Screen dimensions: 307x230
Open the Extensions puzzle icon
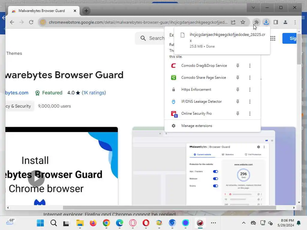(256, 22)
